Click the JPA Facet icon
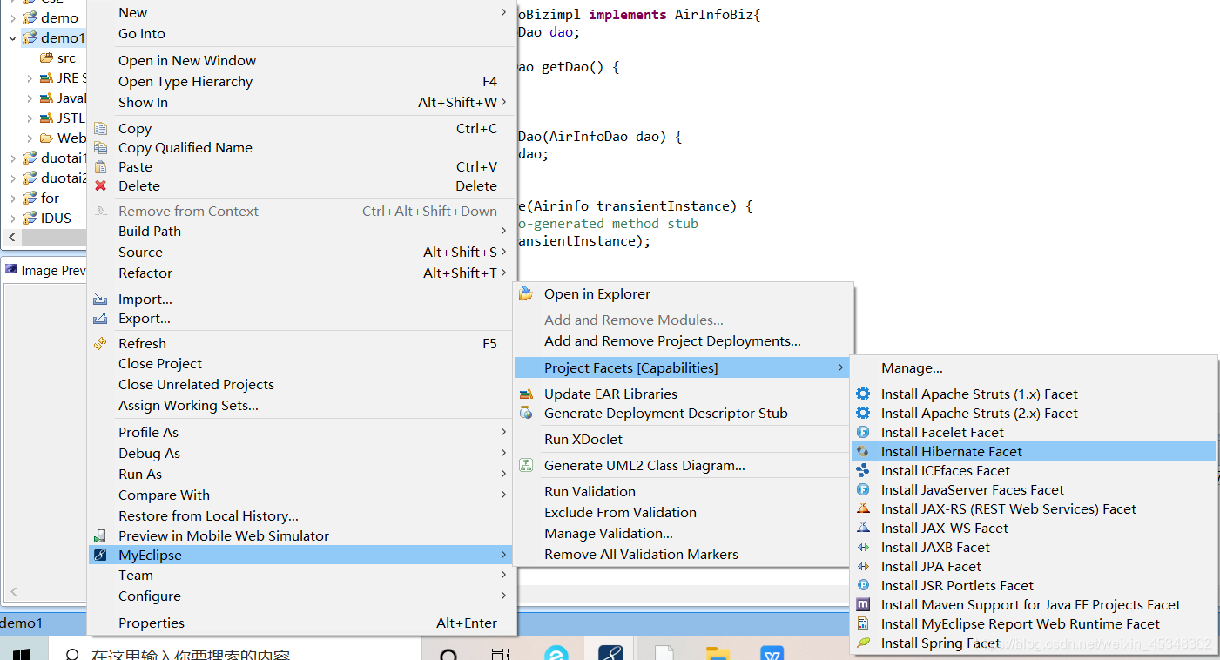 (863, 566)
